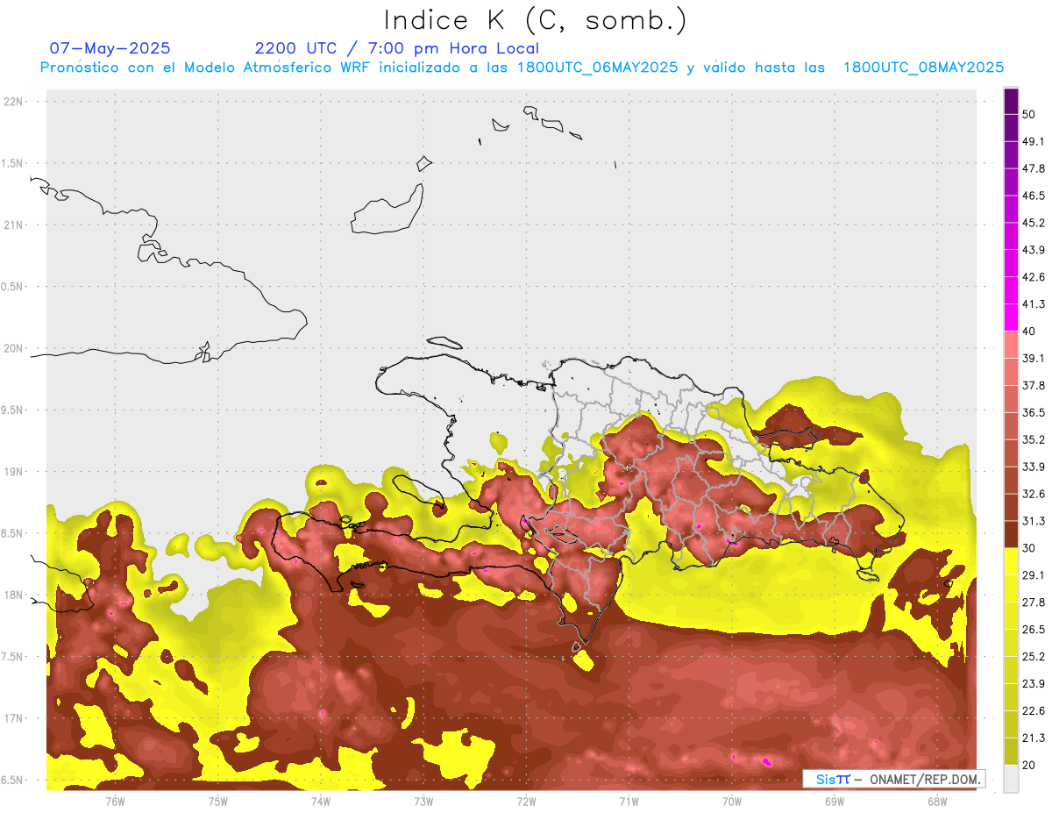Click the 70W longitude label
The height and width of the screenshot is (813, 1052).
[x=732, y=801]
